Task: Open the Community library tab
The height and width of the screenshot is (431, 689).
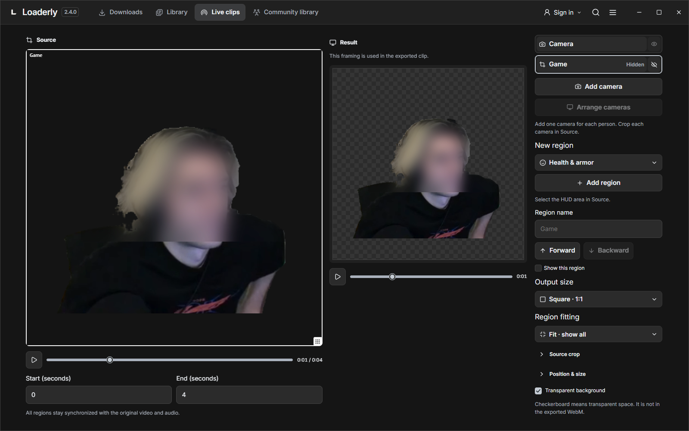Action: coord(286,12)
